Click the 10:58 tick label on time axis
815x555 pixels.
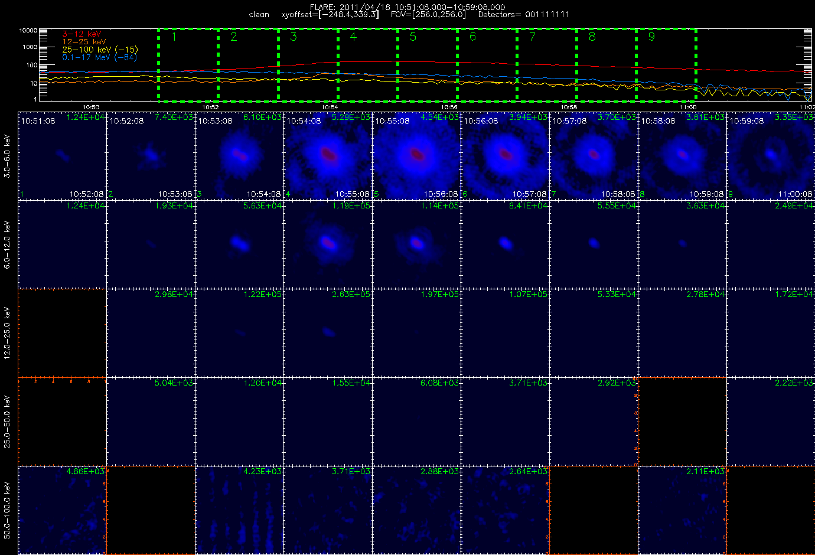click(569, 107)
